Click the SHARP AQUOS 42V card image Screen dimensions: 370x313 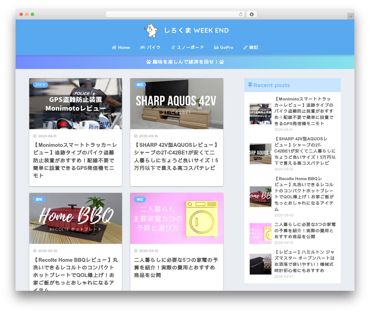(x=177, y=104)
